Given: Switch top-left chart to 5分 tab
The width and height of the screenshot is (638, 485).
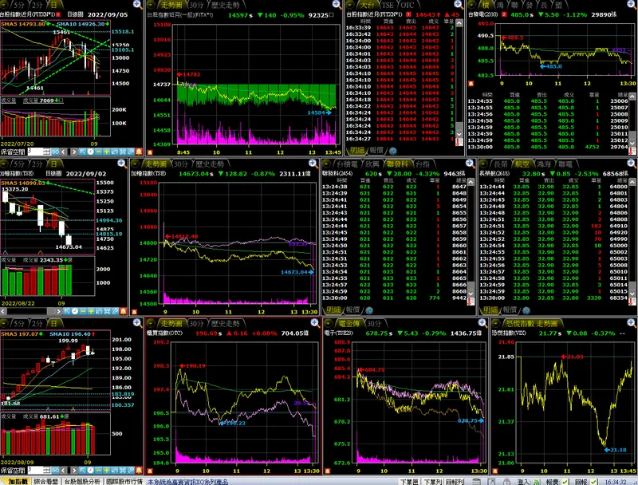Looking at the screenshot, I should [18, 5].
